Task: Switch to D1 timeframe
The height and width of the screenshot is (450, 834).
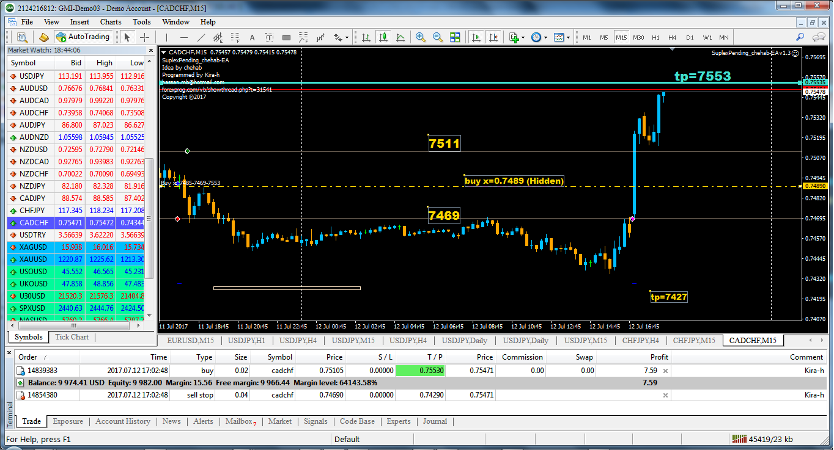Action: (690, 37)
